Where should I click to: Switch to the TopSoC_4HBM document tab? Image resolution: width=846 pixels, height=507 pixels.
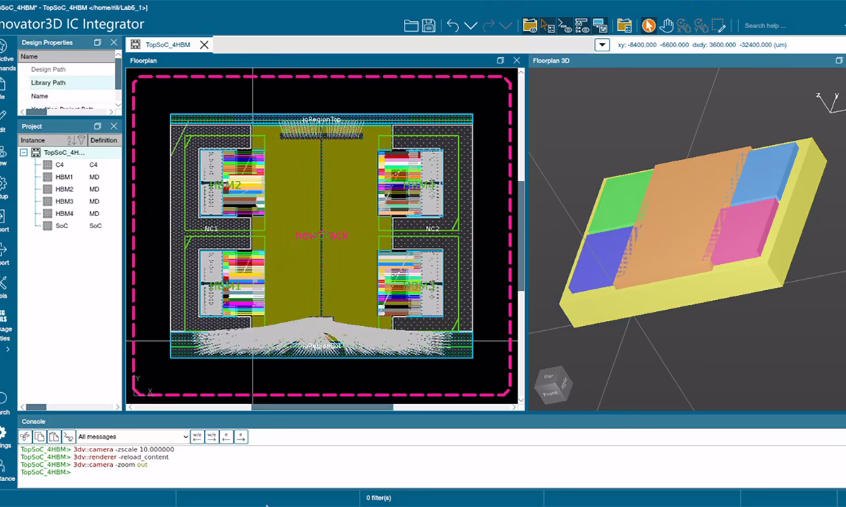(x=168, y=44)
